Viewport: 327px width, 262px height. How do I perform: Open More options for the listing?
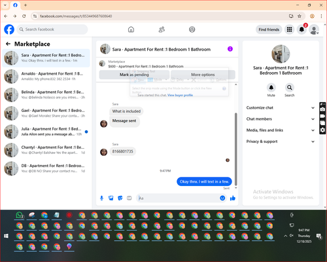coord(203,75)
